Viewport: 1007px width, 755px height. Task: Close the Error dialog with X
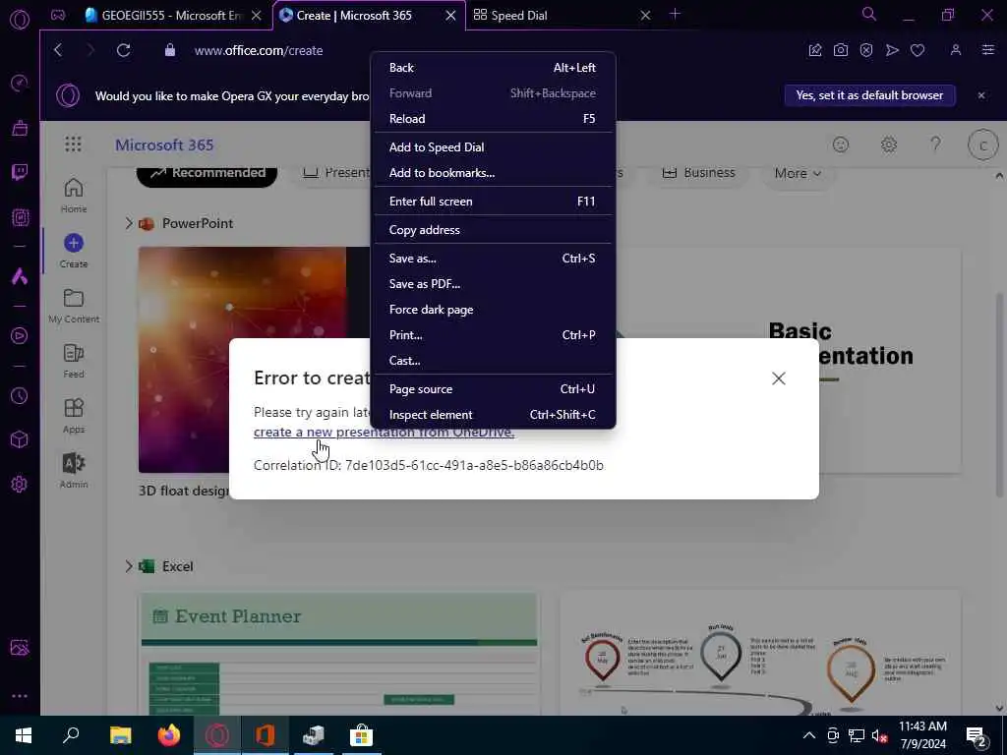tap(779, 378)
